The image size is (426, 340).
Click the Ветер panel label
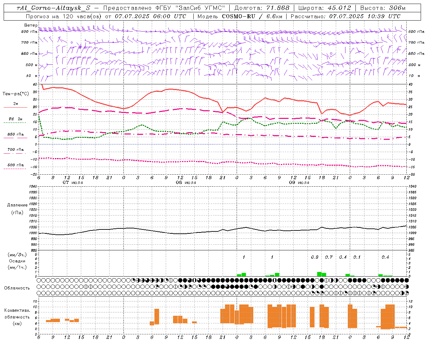click(x=31, y=25)
